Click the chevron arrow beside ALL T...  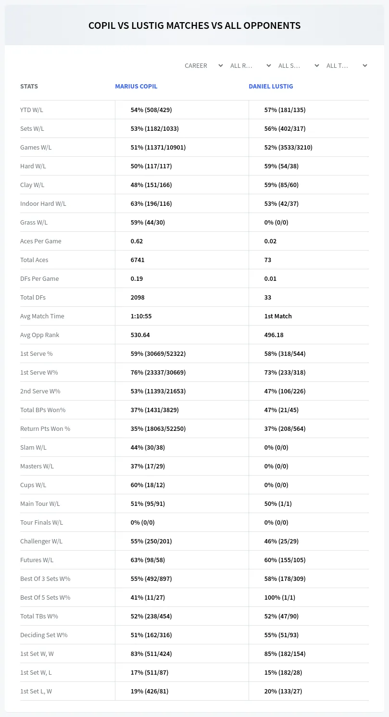pos(365,65)
